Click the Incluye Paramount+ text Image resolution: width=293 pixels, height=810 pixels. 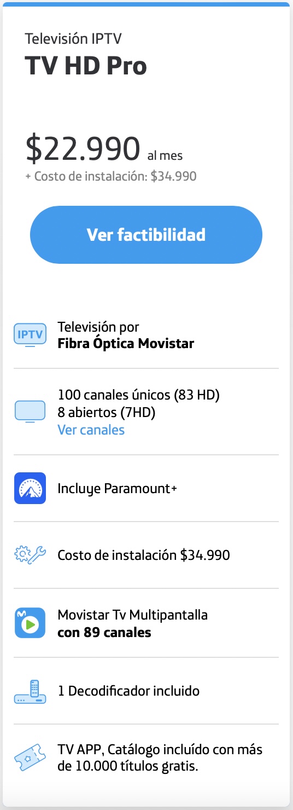(118, 489)
